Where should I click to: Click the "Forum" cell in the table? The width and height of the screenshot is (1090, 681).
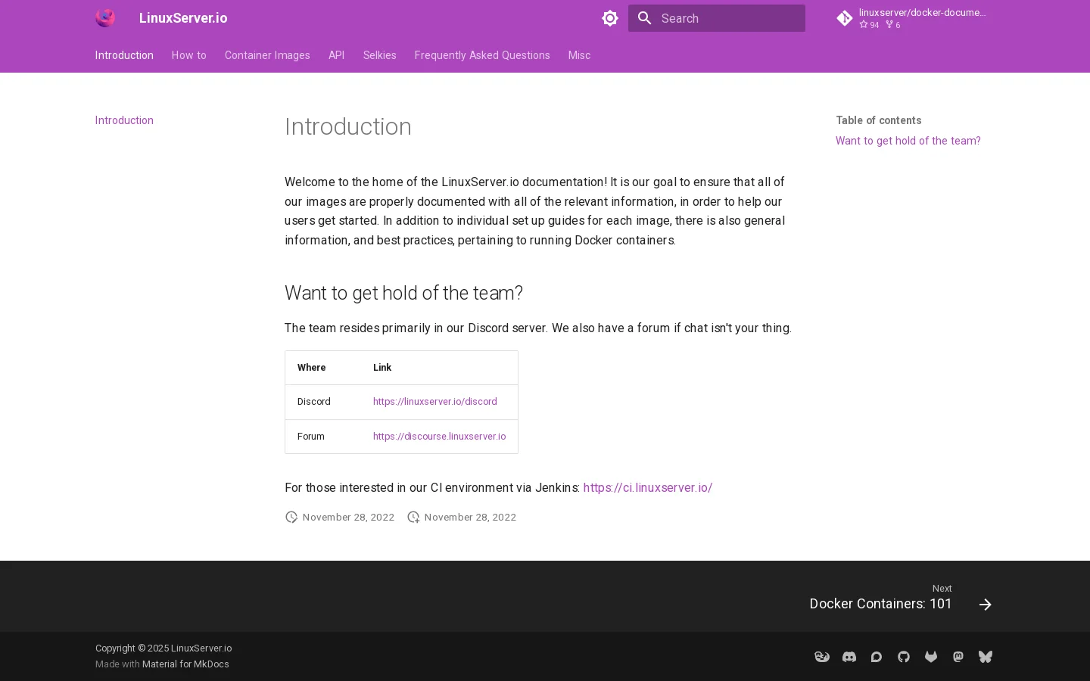click(x=311, y=437)
